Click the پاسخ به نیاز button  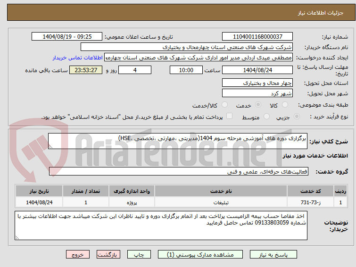(273, 255)
